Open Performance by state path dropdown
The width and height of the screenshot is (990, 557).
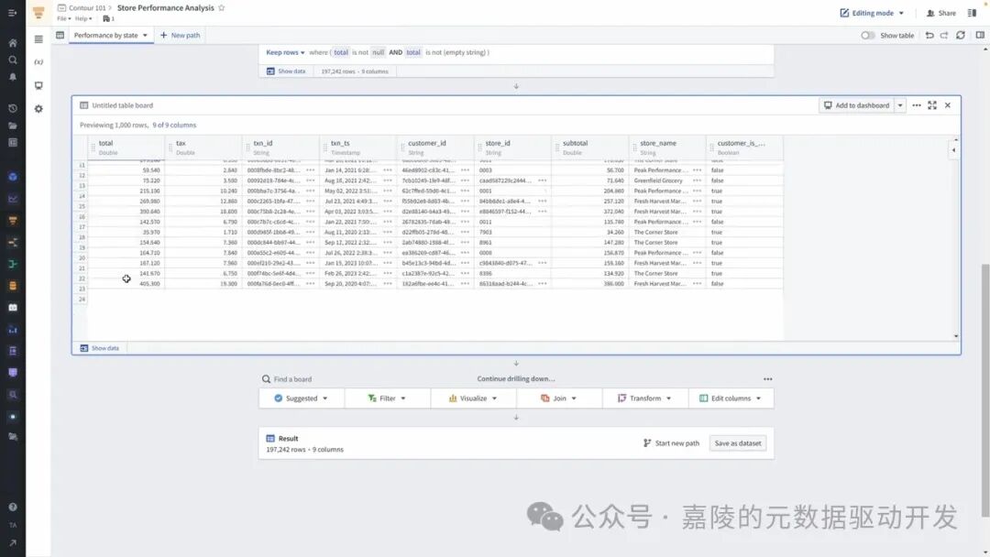click(145, 36)
